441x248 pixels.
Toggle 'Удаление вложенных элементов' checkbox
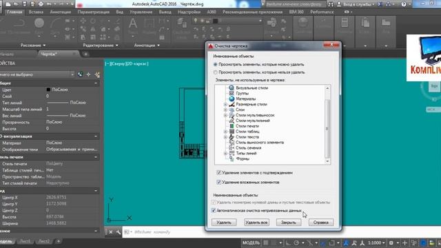(x=219, y=182)
